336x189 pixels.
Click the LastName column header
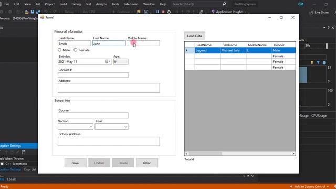(x=207, y=45)
